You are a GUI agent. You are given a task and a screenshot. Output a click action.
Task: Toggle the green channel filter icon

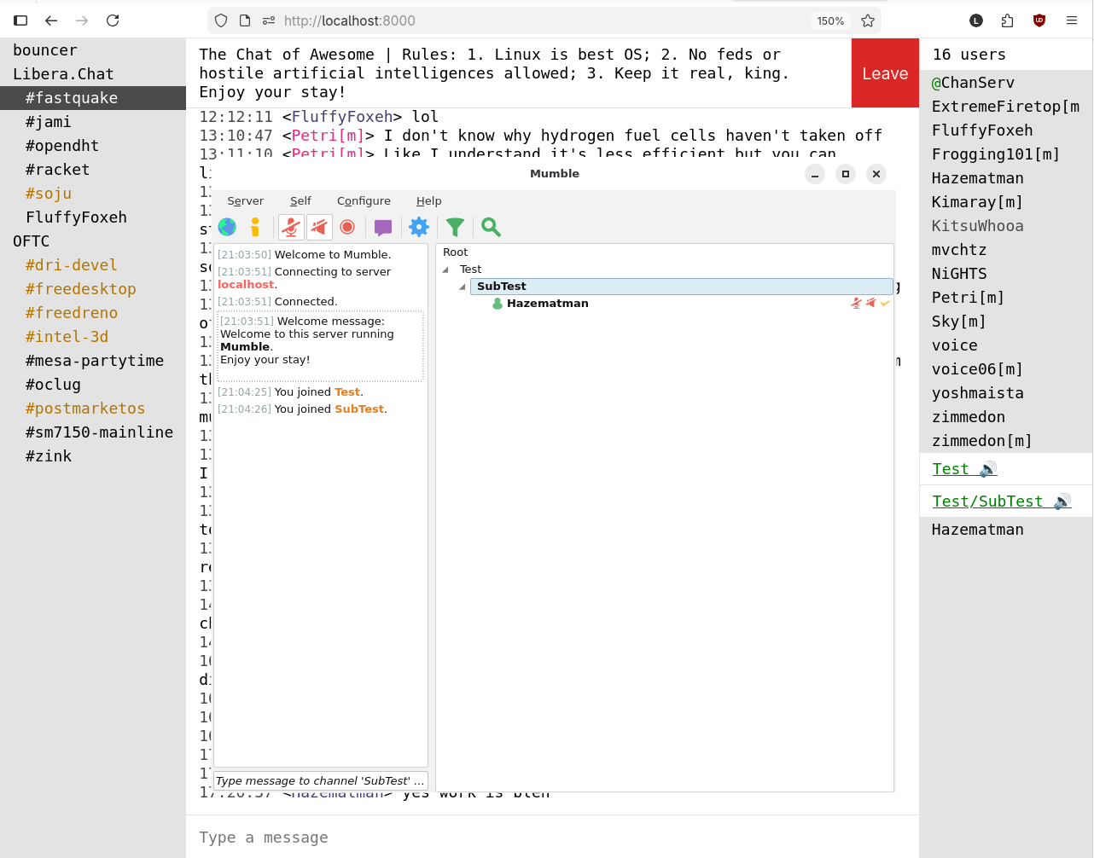(x=455, y=227)
